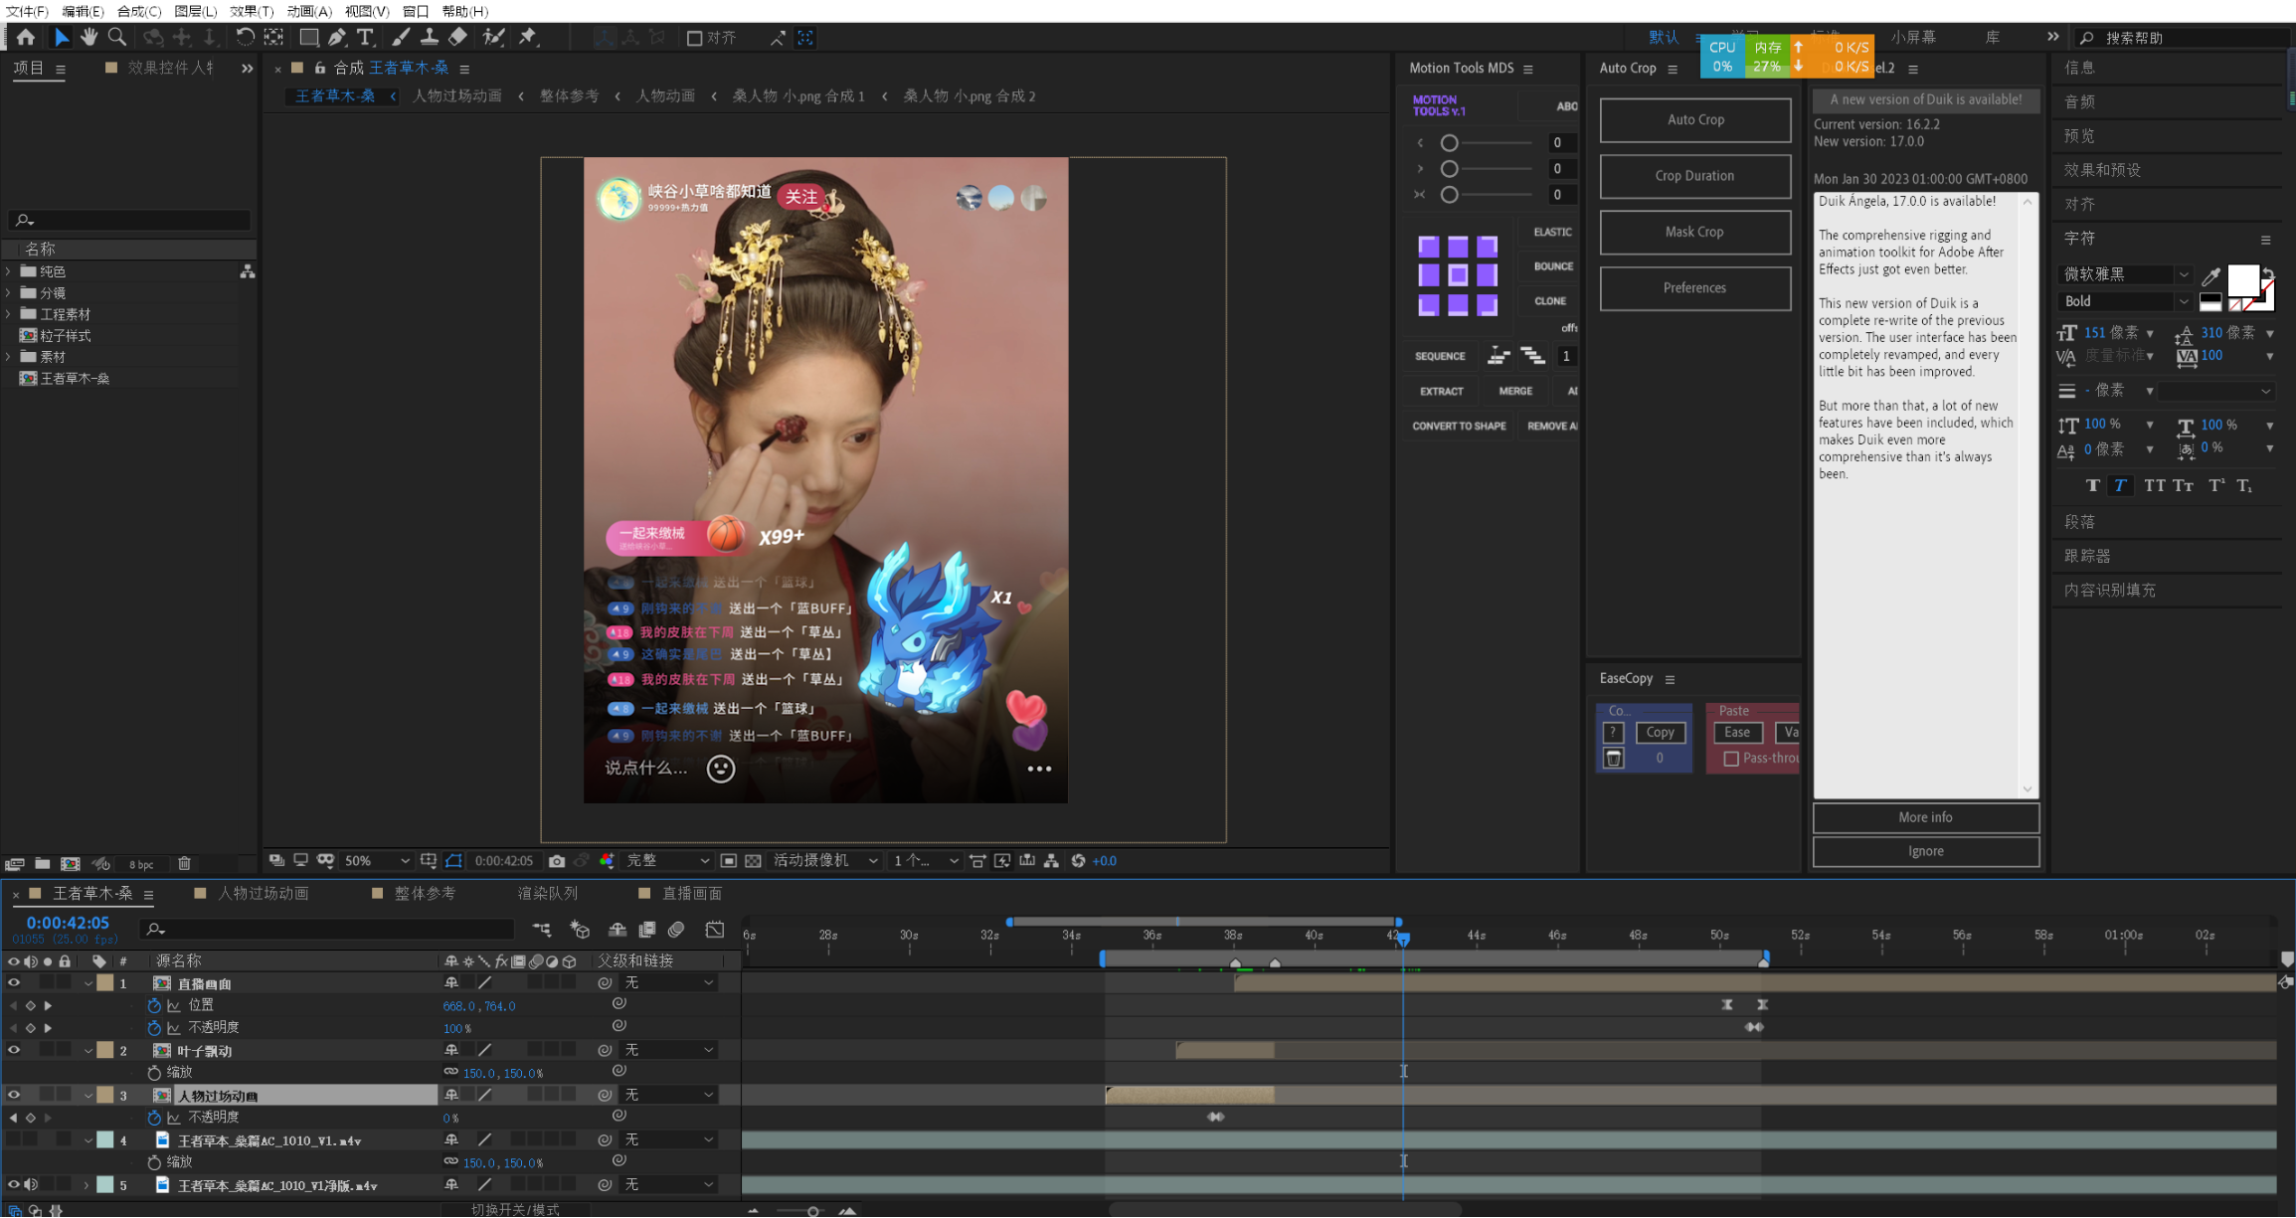Select the Brush tool
2296x1218 pixels.
(x=400, y=37)
